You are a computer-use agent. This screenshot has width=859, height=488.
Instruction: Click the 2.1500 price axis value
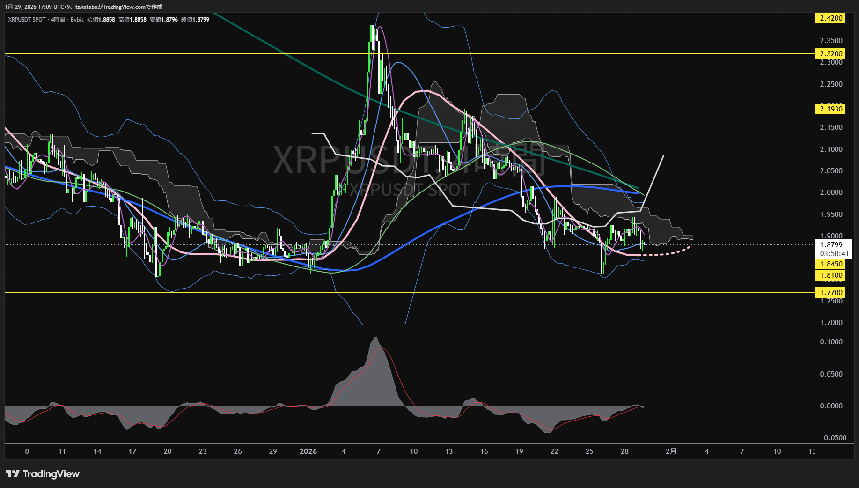pyautogui.click(x=831, y=127)
